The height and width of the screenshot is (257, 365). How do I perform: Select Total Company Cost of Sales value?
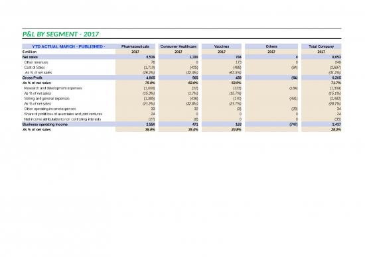[x=335, y=68]
